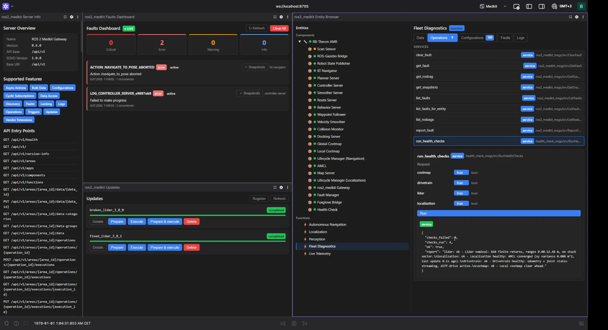Open Updates panel more-options menu
Screen dimensions: 608x330
(288, 187)
